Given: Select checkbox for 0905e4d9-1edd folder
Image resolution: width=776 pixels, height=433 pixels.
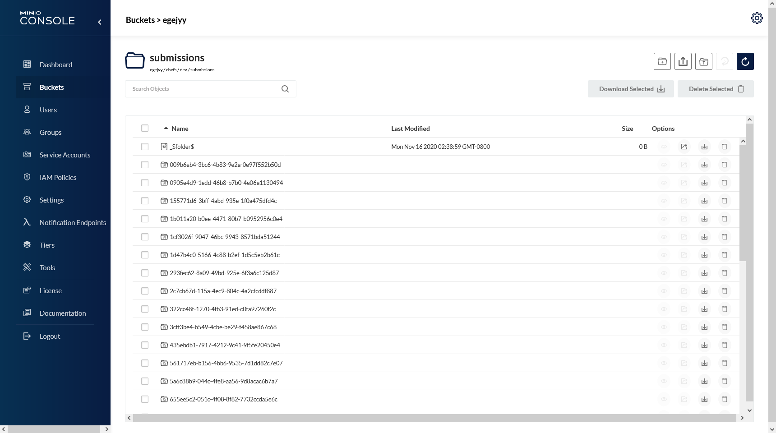Looking at the screenshot, I should pos(145,183).
